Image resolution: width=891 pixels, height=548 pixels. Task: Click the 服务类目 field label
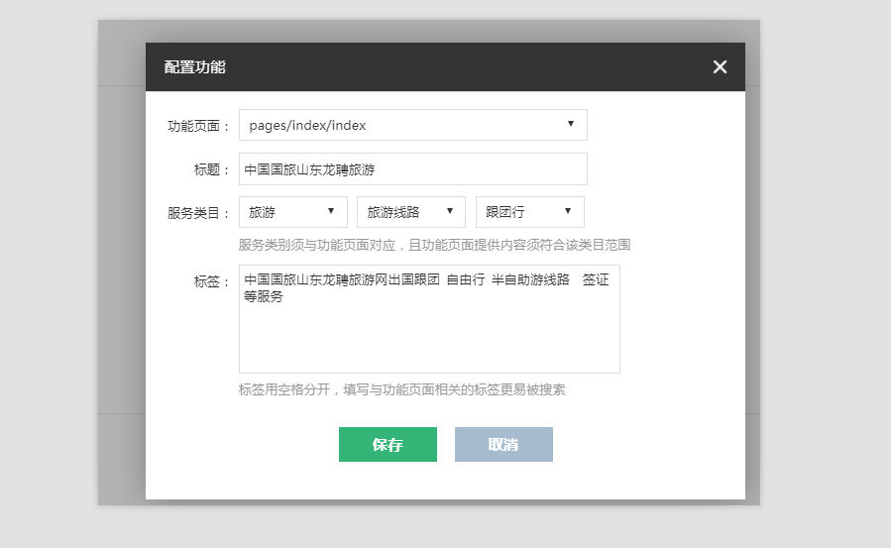198,213
